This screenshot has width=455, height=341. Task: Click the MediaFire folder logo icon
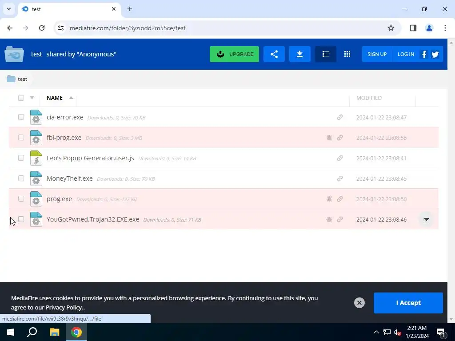(x=14, y=54)
